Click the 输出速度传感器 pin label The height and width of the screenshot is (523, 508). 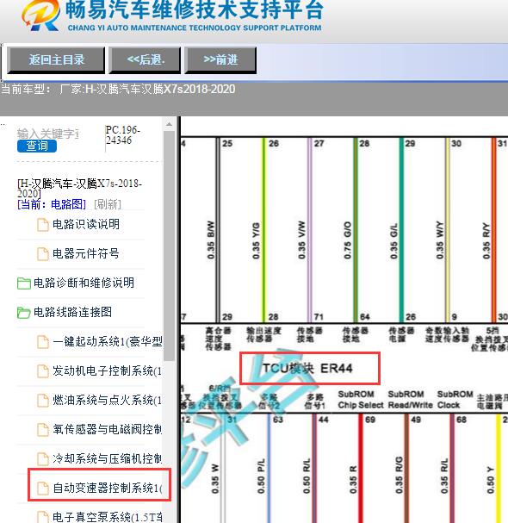tap(263, 334)
